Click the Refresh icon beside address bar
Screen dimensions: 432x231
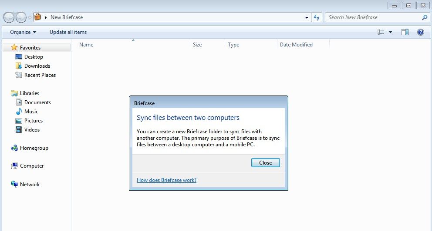(x=317, y=17)
